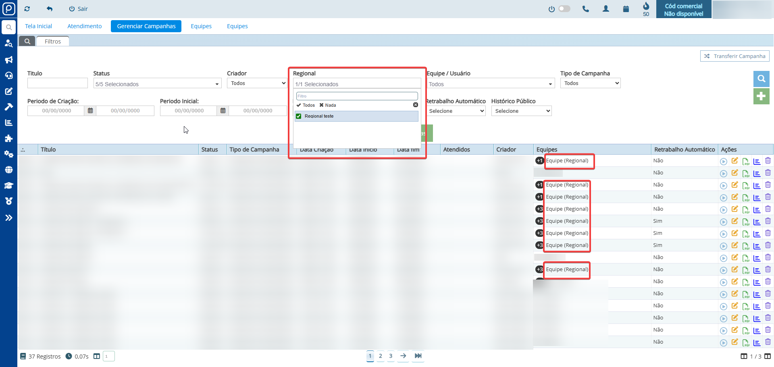
Task: Click the megaphone campaigns icon in sidebar
Action: coord(8,60)
